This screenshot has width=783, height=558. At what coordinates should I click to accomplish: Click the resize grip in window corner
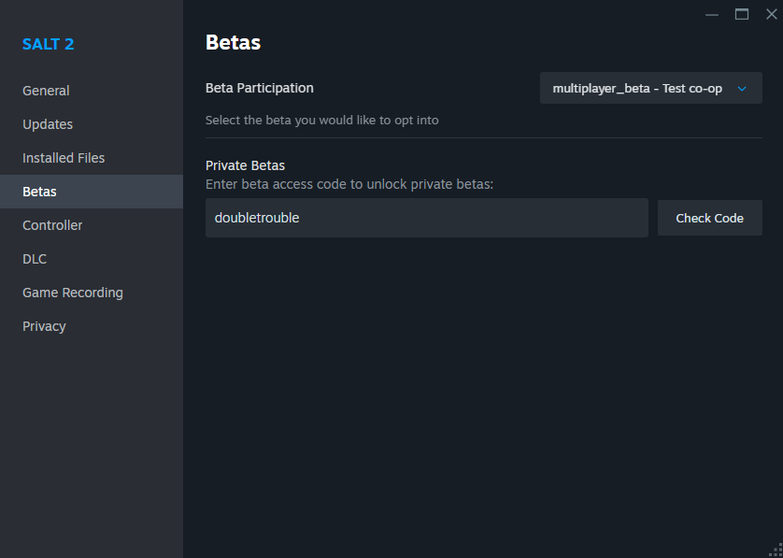(x=775, y=550)
